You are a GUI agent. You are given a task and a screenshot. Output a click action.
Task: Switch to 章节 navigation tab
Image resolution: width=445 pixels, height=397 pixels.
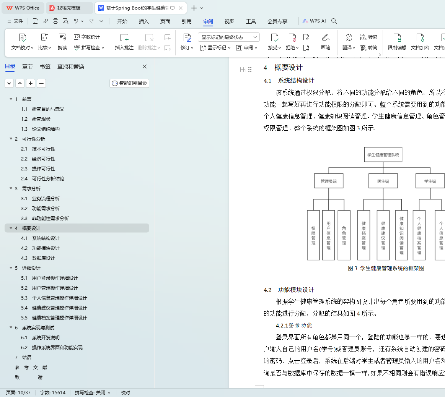(x=28, y=66)
